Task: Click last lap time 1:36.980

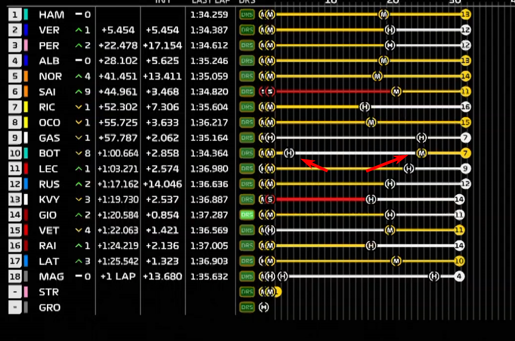Action: (x=209, y=169)
